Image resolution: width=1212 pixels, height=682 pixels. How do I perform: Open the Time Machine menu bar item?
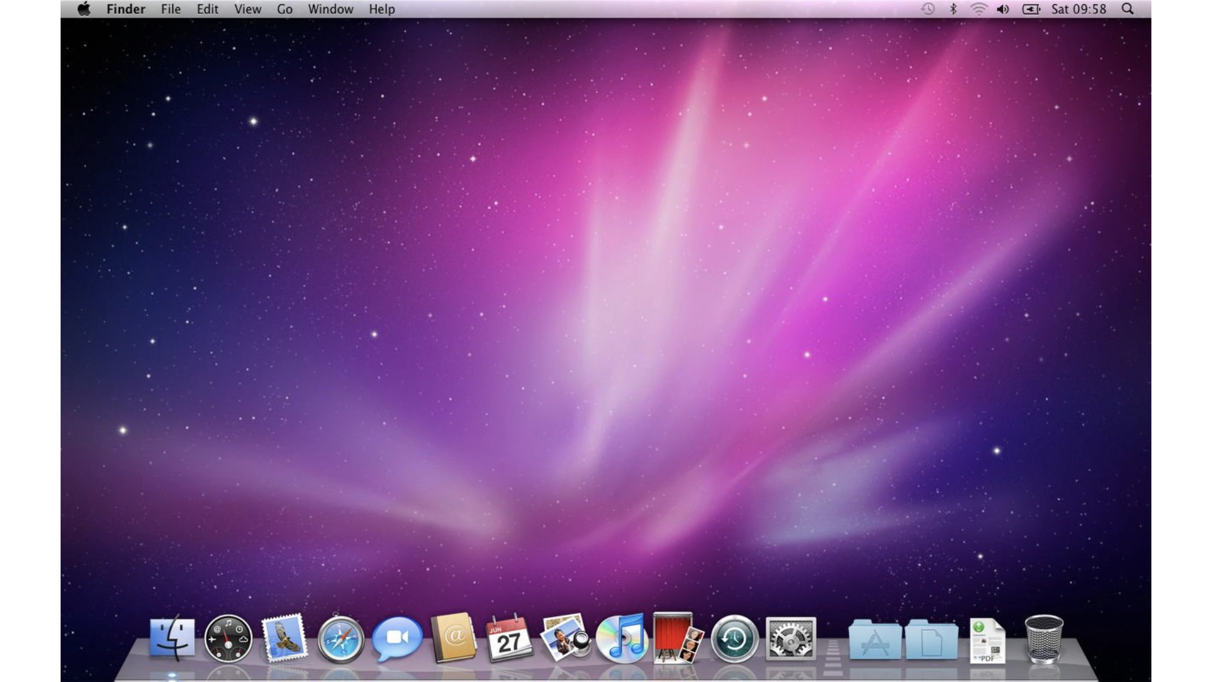click(928, 9)
